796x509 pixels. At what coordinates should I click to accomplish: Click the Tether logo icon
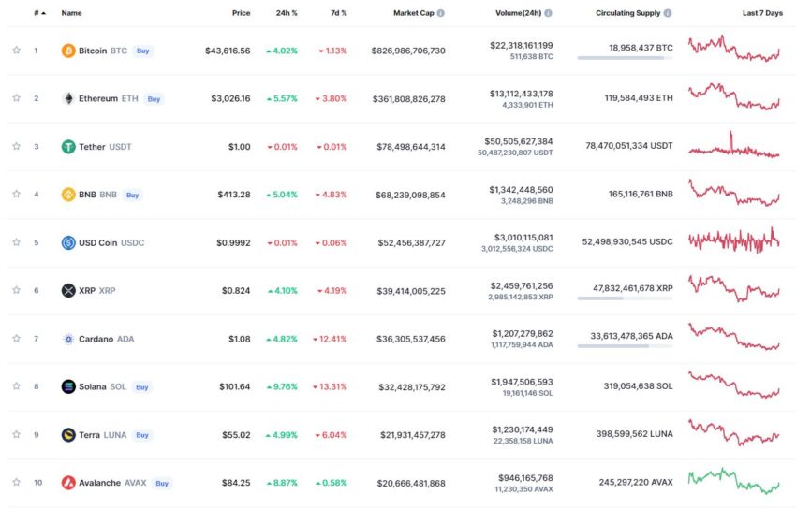pos(68,147)
